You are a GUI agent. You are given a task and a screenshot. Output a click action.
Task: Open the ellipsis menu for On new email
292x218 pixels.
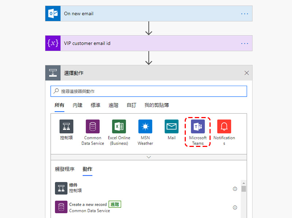click(x=245, y=14)
